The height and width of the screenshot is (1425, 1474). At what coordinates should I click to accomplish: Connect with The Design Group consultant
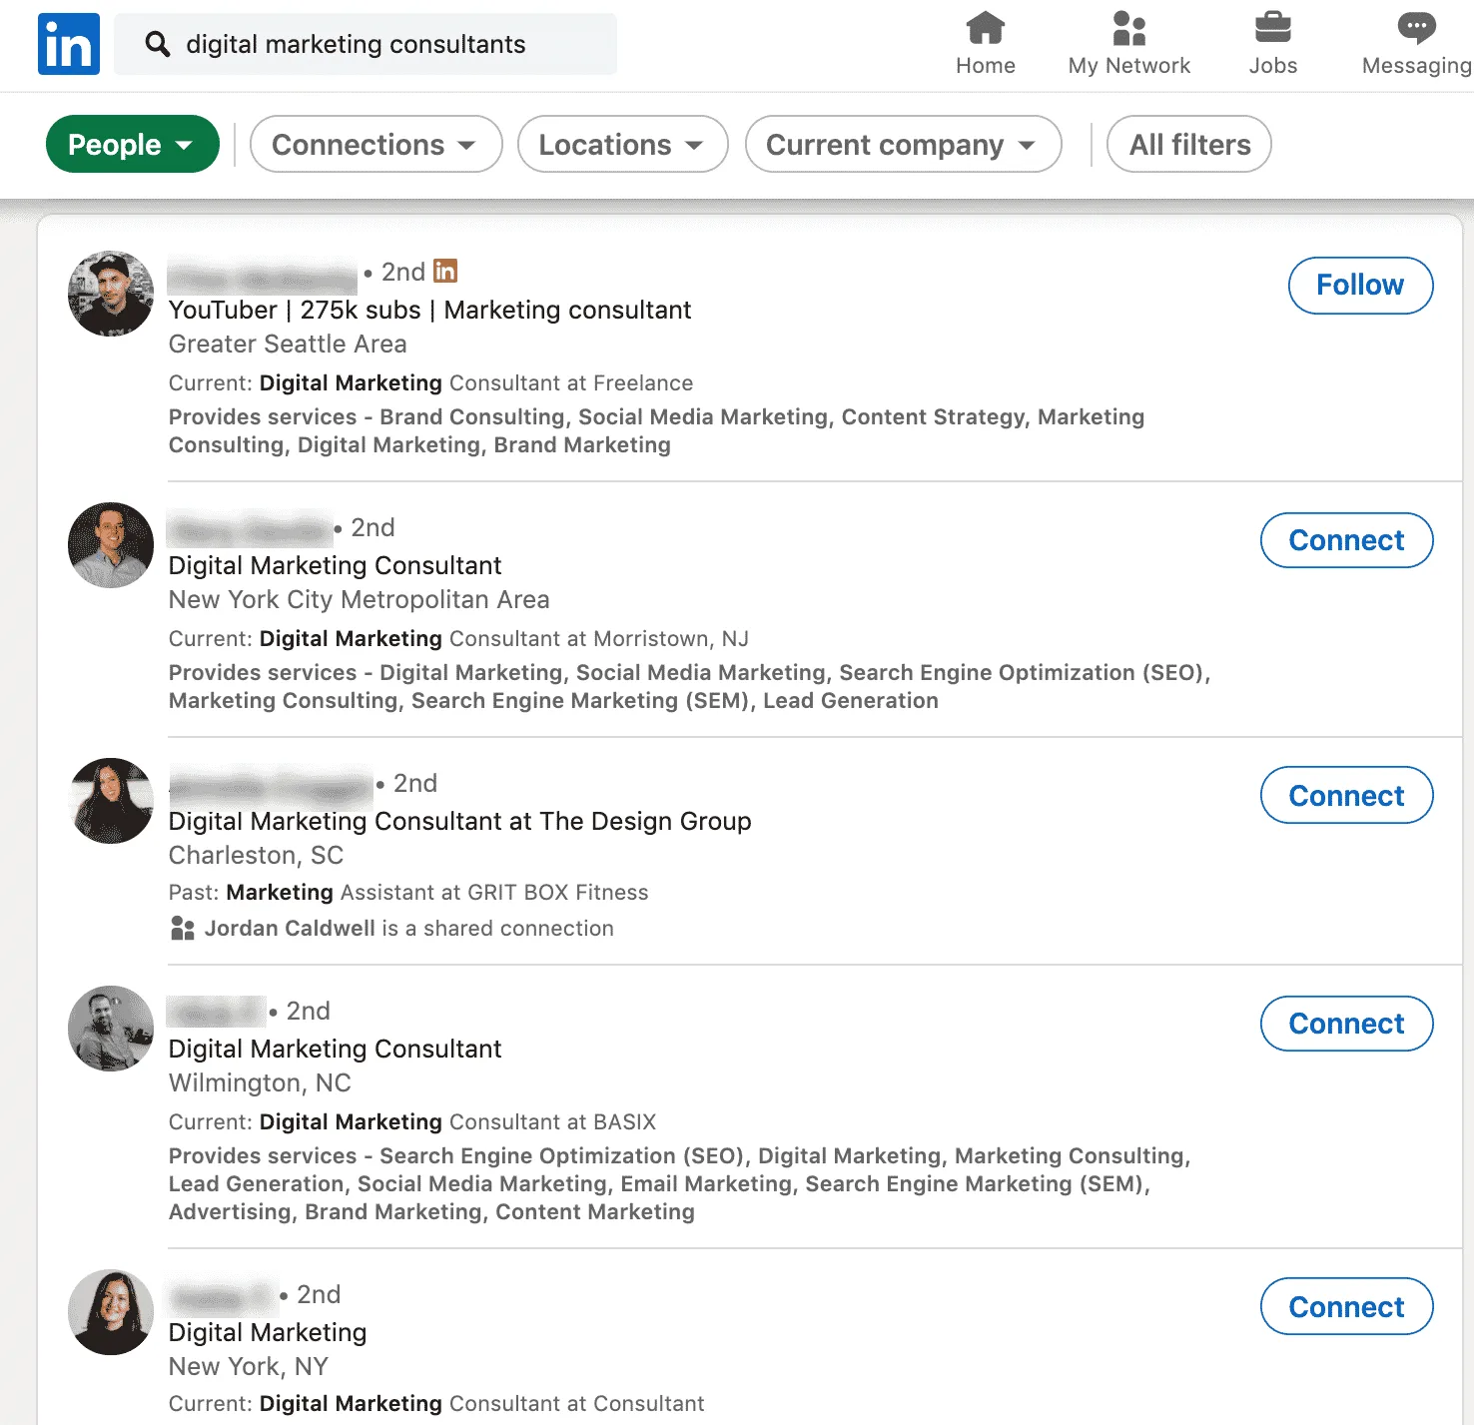(1346, 795)
